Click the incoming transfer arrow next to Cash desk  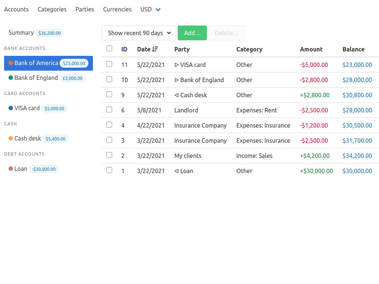(177, 95)
